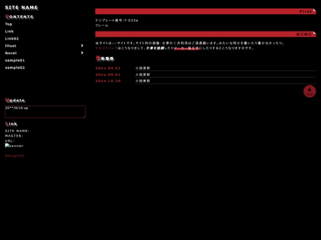
Task: Click inside the Update text area
Action: point(45,111)
